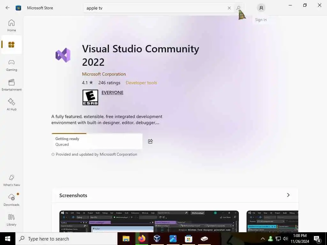Click the Microsoft Store logo icon

18,8
